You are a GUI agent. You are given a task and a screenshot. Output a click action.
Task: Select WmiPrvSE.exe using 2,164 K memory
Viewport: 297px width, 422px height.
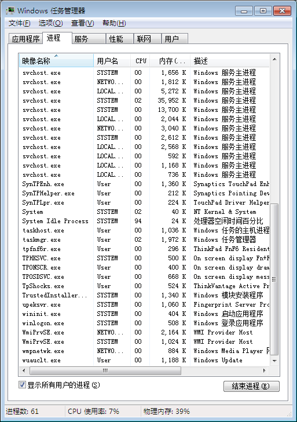coord(144,332)
